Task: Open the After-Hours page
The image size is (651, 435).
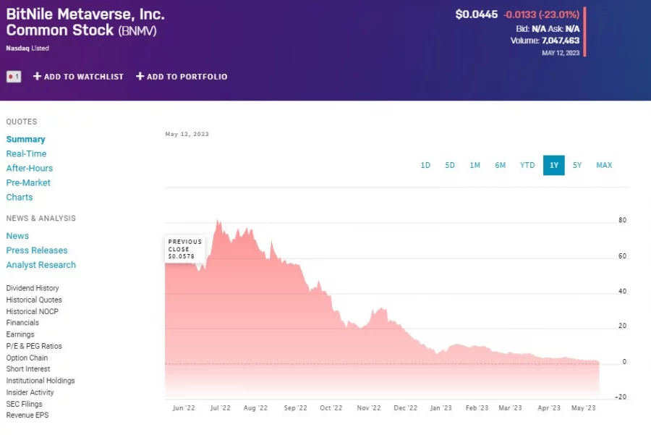Action: pos(30,168)
